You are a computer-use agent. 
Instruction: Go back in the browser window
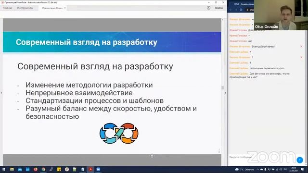point(231,10)
